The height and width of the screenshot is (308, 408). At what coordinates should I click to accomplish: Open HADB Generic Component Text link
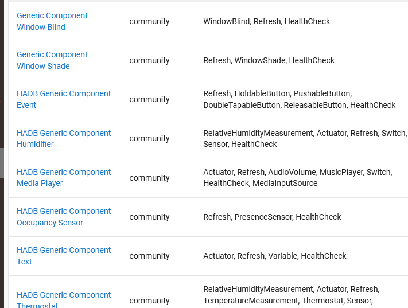[x=64, y=256]
